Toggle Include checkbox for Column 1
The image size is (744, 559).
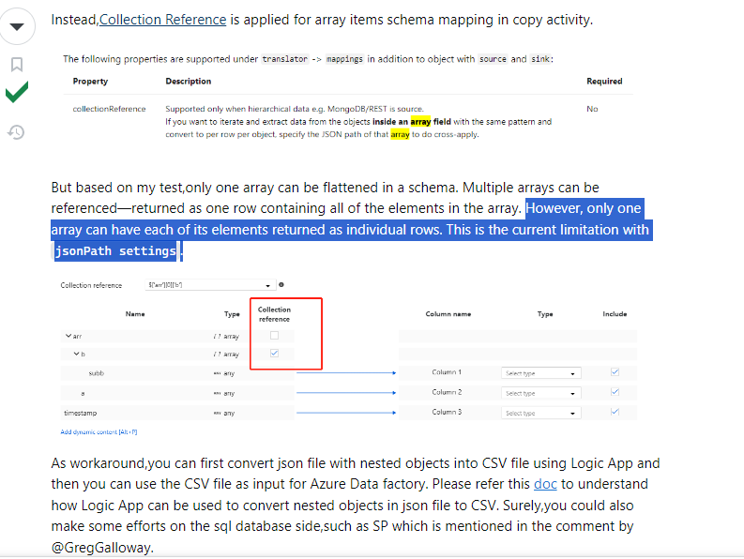pyautogui.click(x=615, y=371)
